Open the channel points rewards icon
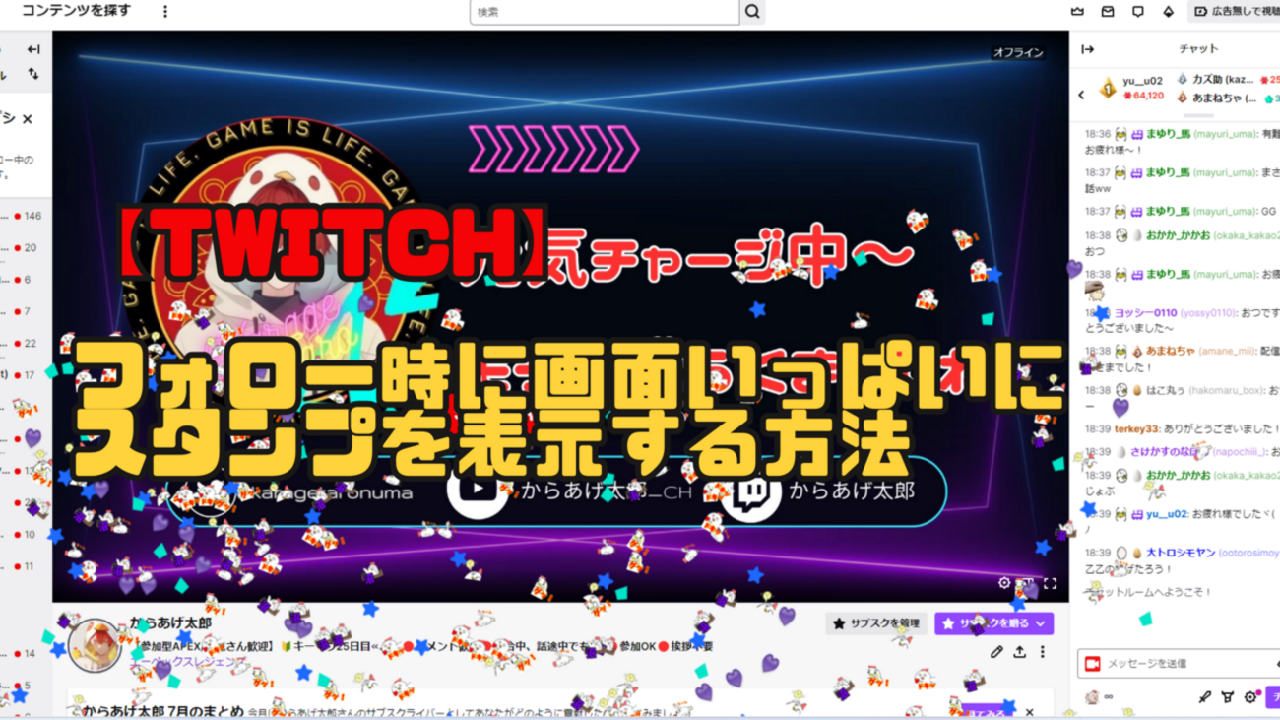 pos(1227,697)
